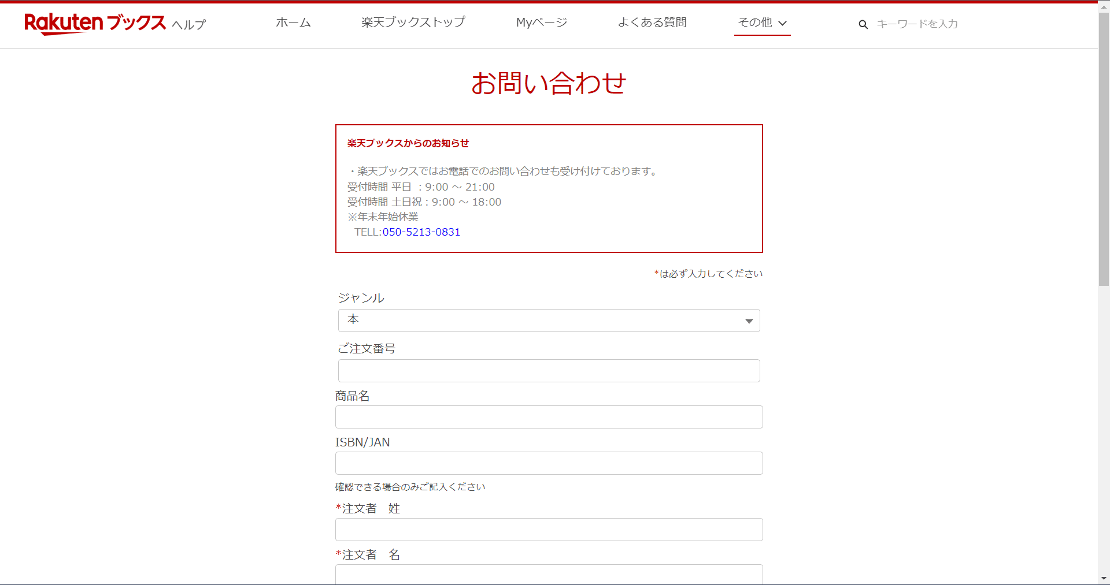Click the ISBN/JAN input box
This screenshot has height=585, width=1110.
coord(548,463)
